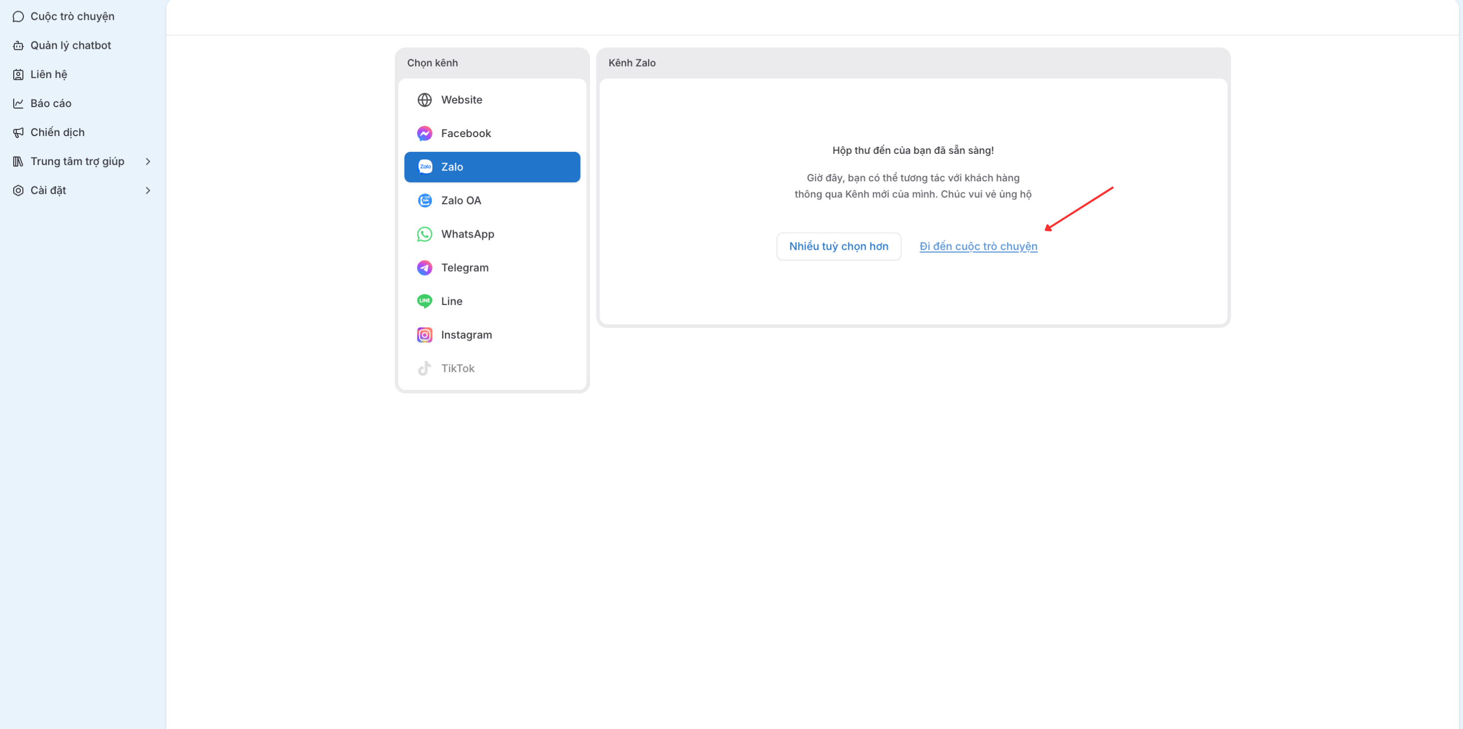Viewport: 1463px width, 729px height.
Task: Click the Zalo OA icon
Action: point(424,201)
